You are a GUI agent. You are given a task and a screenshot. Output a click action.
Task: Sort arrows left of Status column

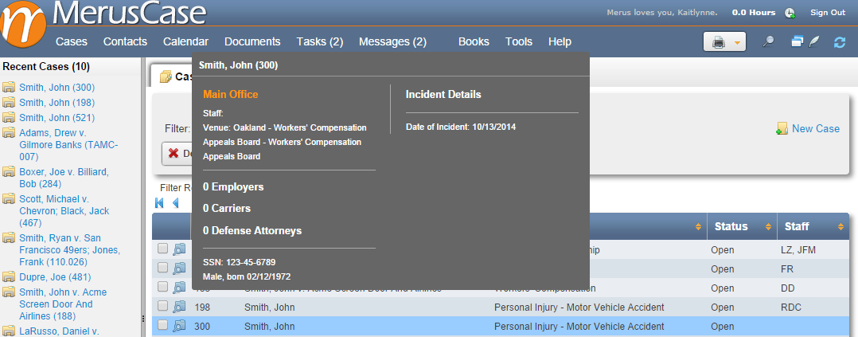click(x=698, y=227)
